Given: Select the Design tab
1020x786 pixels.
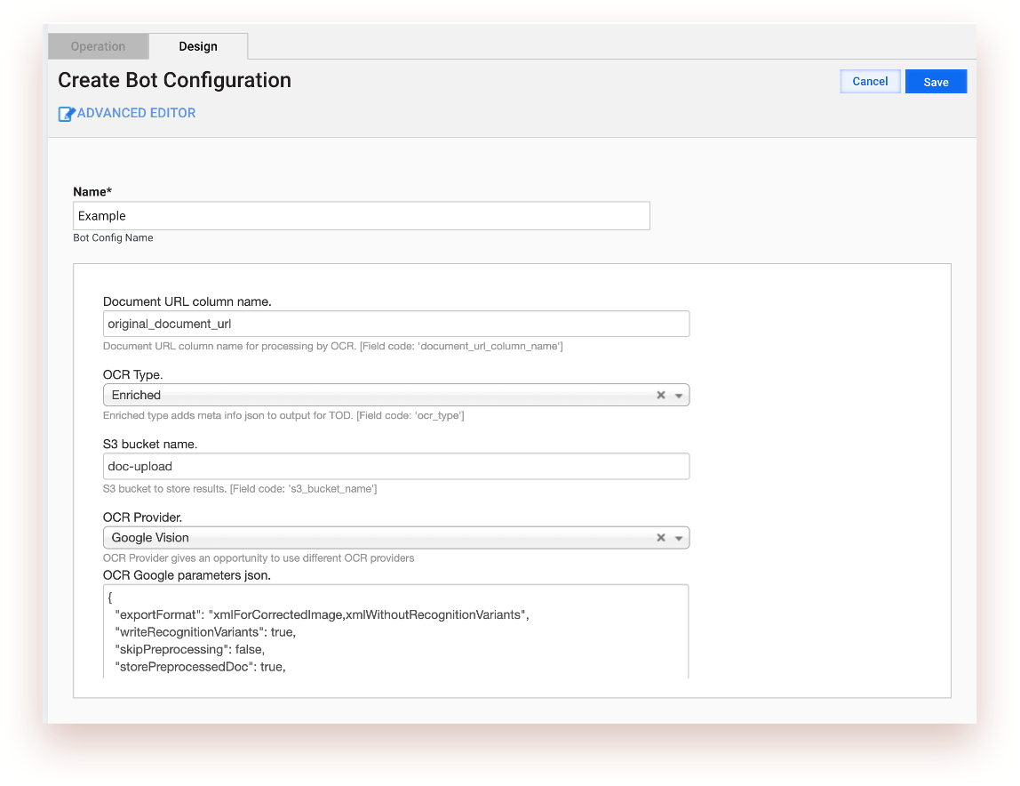Looking at the screenshot, I should [x=198, y=46].
